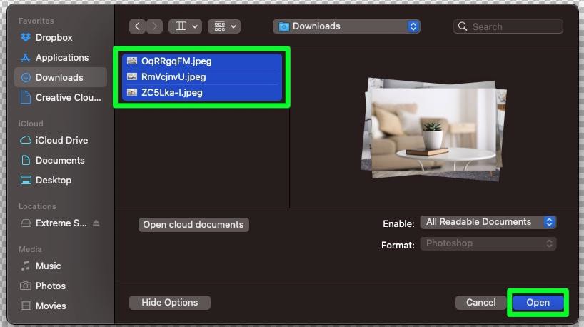Switch to column view icon
The width and height of the screenshot is (584, 327).
181,26
